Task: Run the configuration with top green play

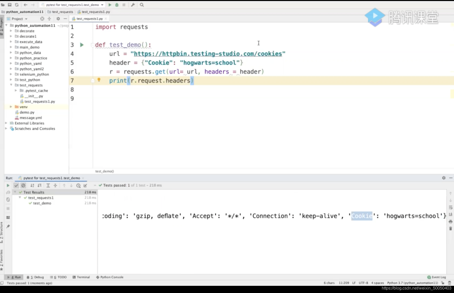Action: pos(110,5)
